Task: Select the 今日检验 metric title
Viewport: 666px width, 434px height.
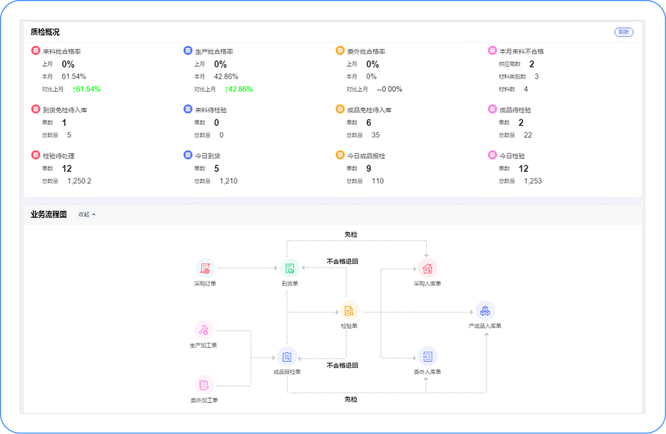Action: pyautogui.click(x=513, y=156)
